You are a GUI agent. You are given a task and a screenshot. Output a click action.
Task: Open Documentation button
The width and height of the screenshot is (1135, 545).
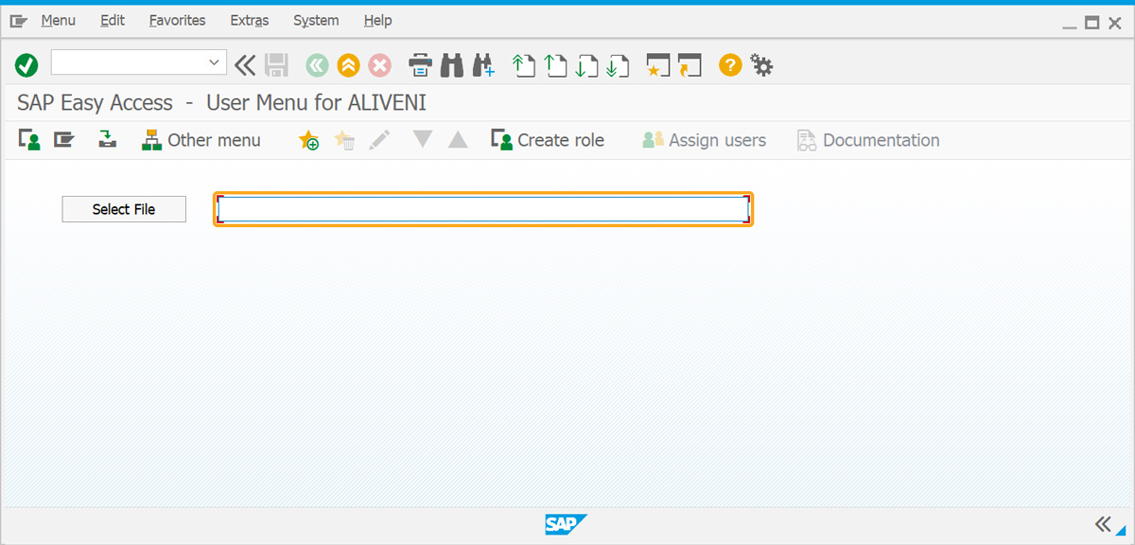867,140
